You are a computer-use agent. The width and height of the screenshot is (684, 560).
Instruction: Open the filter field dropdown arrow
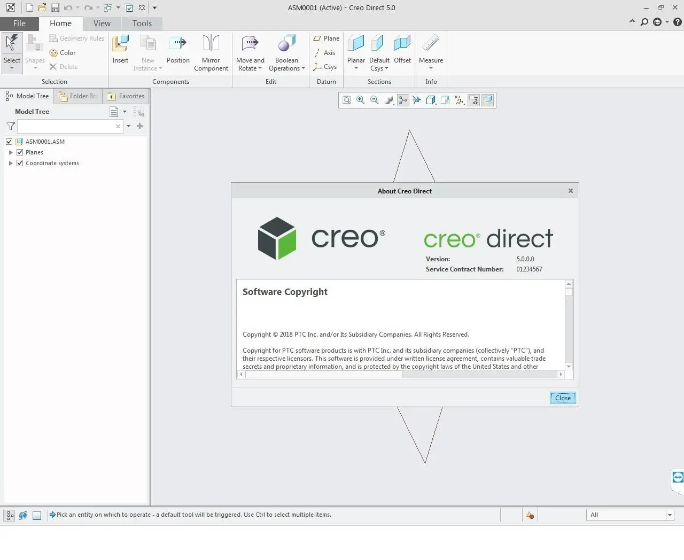(x=128, y=126)
